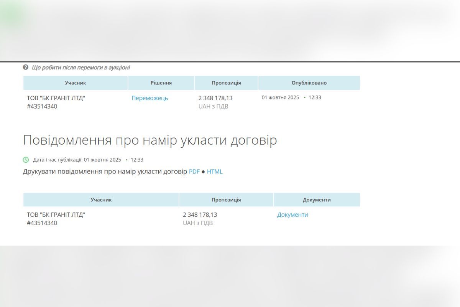Open the winner's 'Документи' link
This screenshot has height=307, width=460.
(292, 215)
